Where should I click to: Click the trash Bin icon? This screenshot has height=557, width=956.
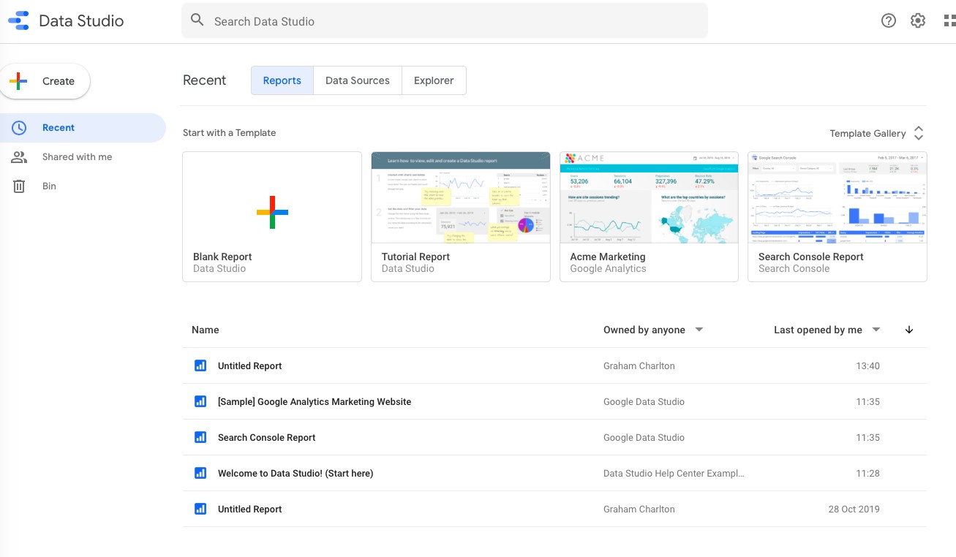19,186
